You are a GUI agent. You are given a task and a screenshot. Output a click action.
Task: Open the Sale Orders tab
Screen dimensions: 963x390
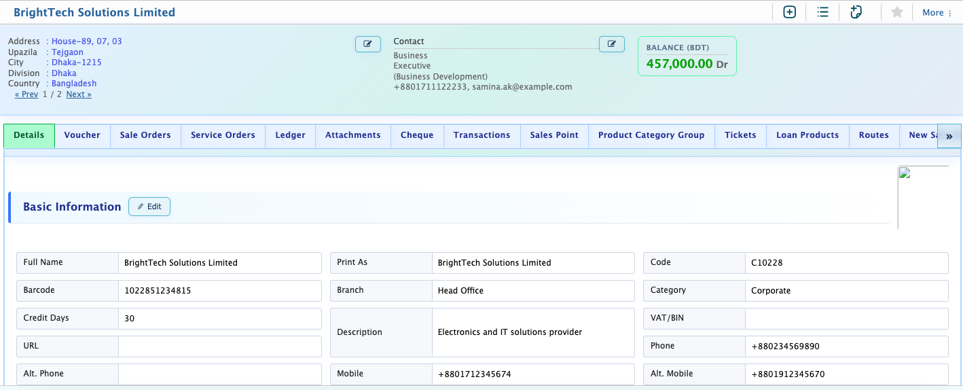coord(145,136)
